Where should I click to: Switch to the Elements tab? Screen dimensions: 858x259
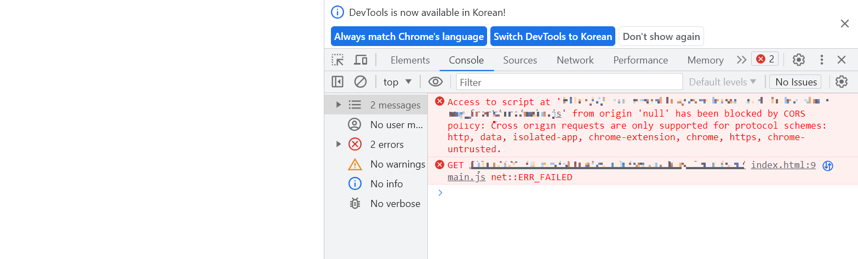point(410,60)
